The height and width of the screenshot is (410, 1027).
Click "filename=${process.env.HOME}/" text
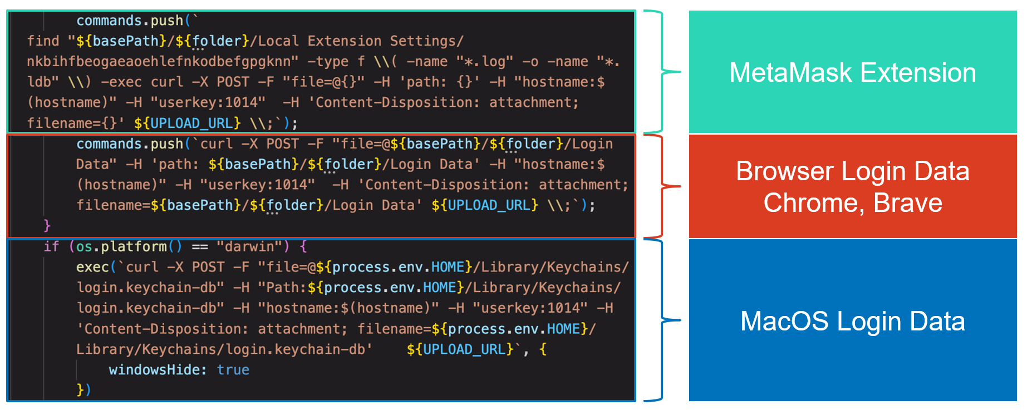tap(476, 329)
